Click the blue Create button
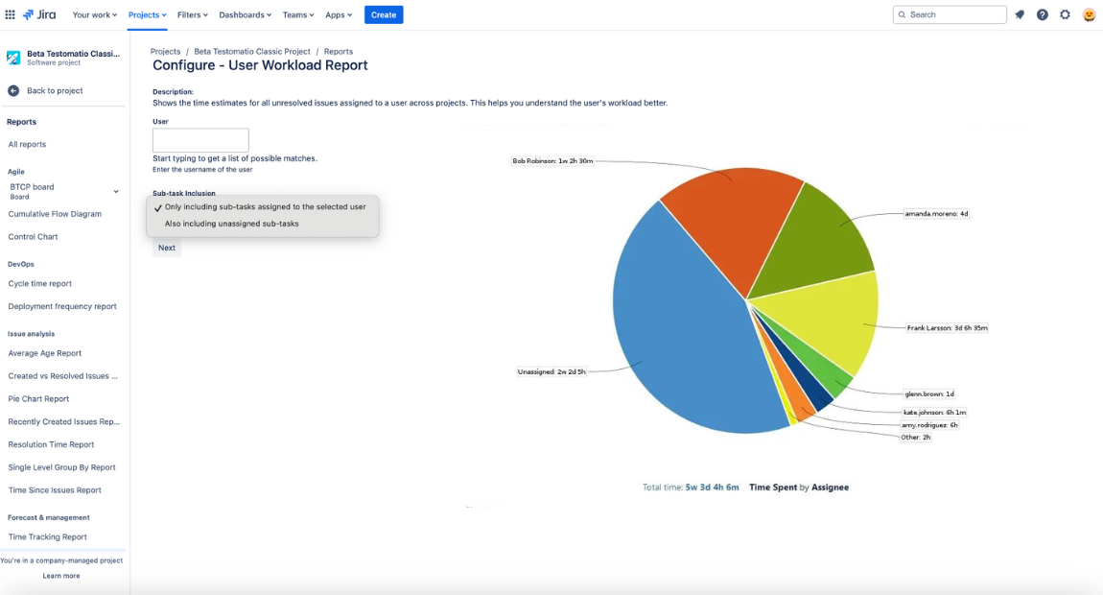Screen dimensions: 1103x595 coord(384,14)
